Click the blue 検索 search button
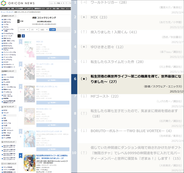The width and height of the screenshot is (184, 173). (x=53, y=29)
